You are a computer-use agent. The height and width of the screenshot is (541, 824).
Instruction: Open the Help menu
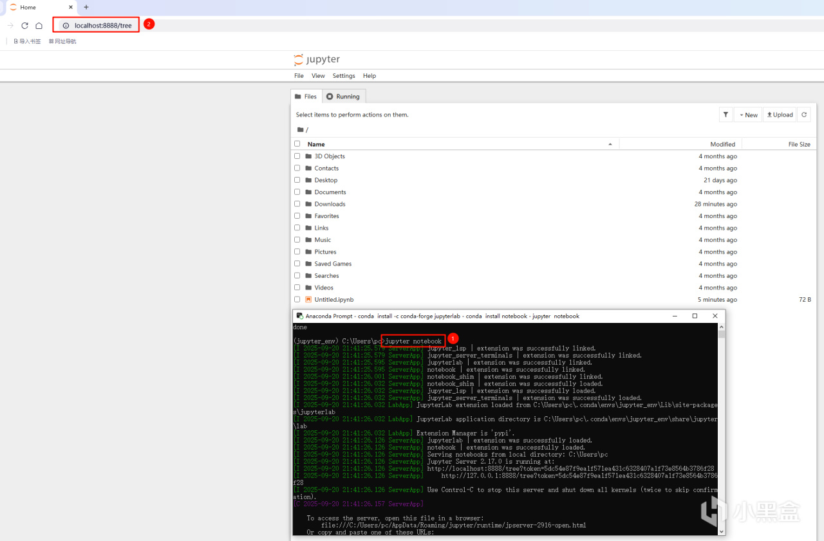coord(369,76)
